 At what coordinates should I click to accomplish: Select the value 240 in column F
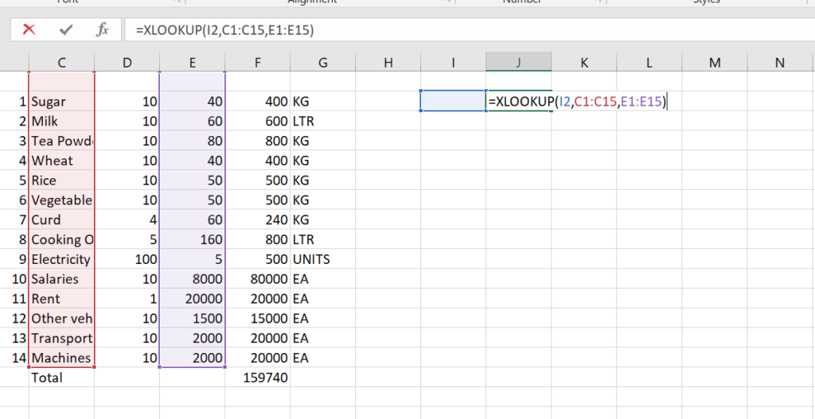point(258,219)
